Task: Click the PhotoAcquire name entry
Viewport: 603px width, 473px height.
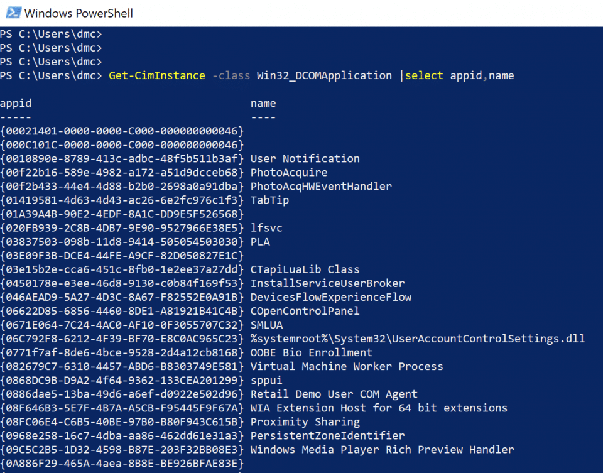Action: tap(289, 173)
